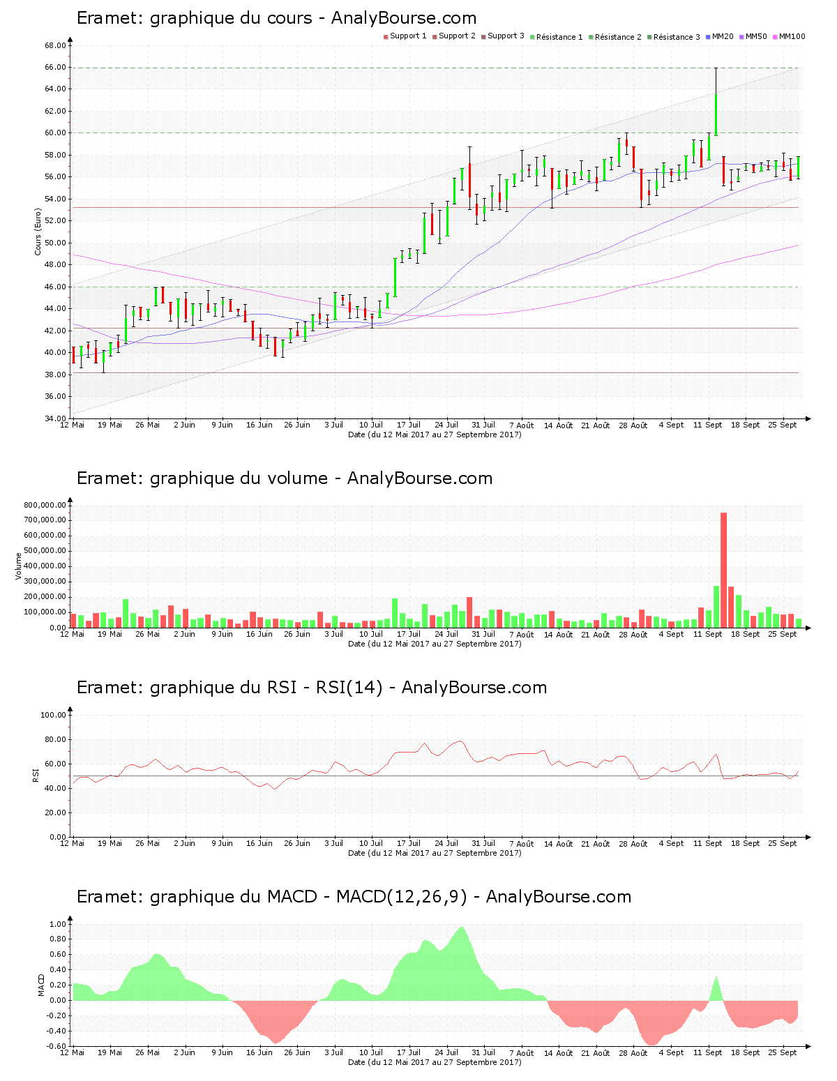Click '28 Août' on the MACD chart axis

(x=634, y=1053)
